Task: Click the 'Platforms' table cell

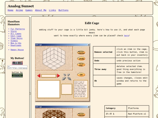Action: 138,108
